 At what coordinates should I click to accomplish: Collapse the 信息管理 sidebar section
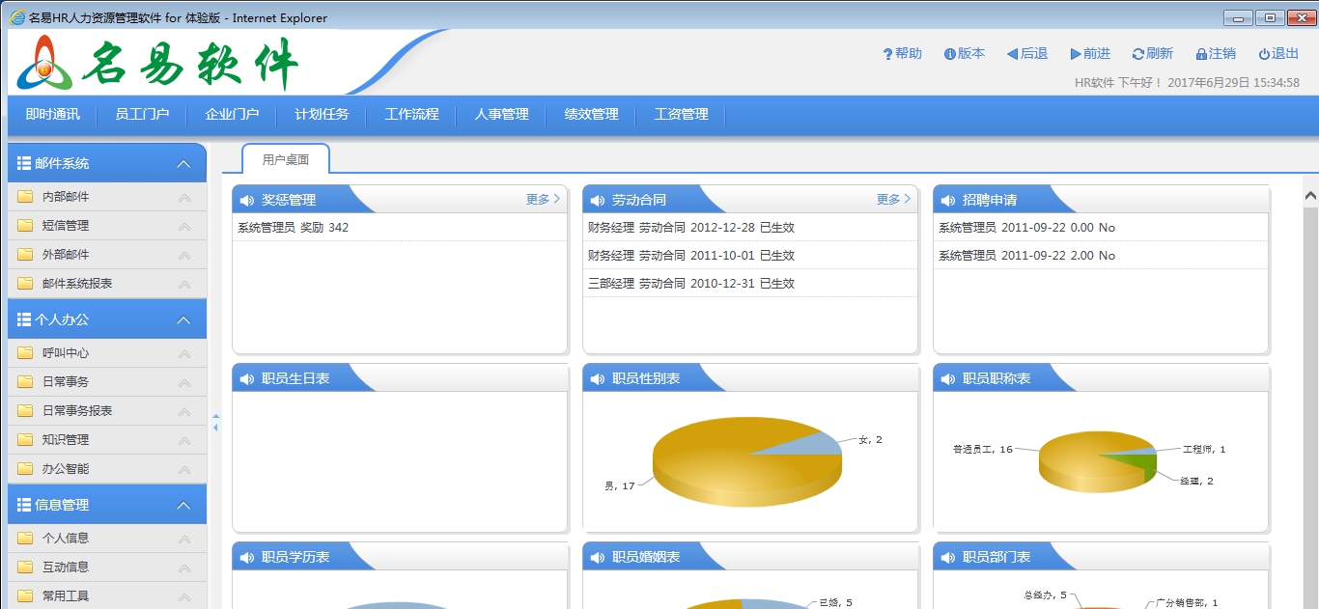pos(183,504)
